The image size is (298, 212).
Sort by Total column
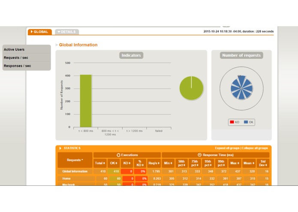pyautogui.click(x=100, y=163)
